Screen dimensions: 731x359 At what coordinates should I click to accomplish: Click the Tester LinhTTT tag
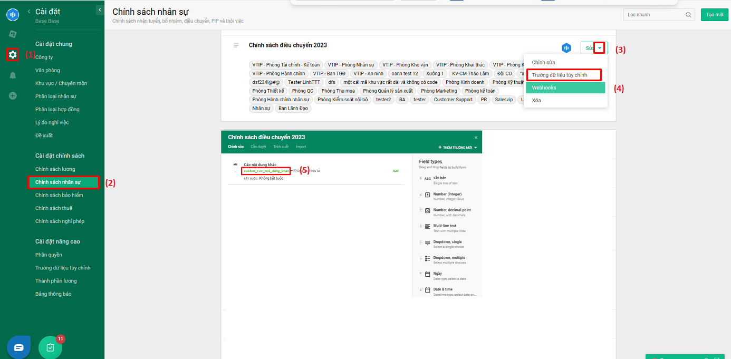304,82
